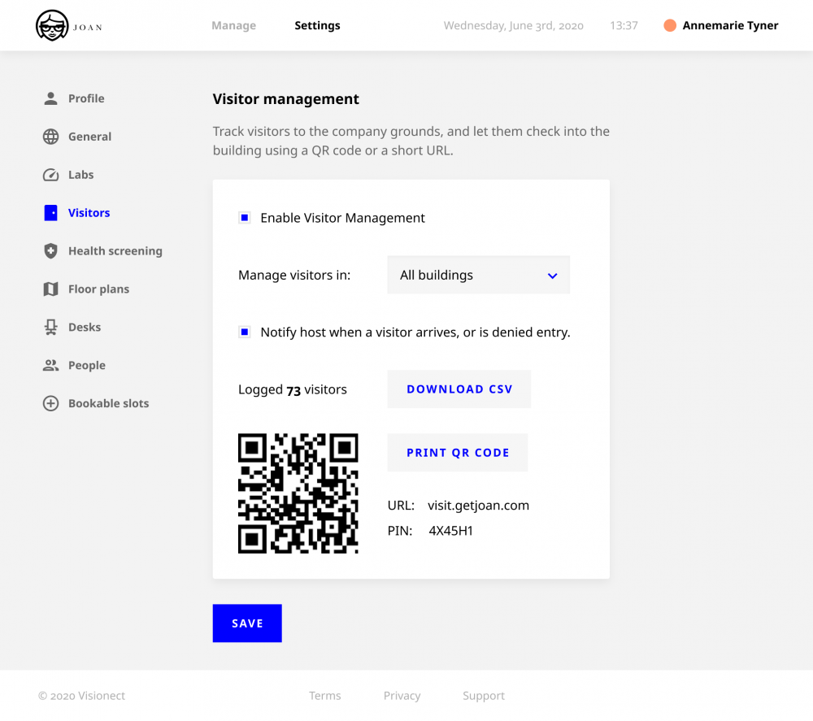The image size is (813, 721).
Task: Click the visit.getjoan.com URL text
Action: pyautogui.click(x=479, y=506)
